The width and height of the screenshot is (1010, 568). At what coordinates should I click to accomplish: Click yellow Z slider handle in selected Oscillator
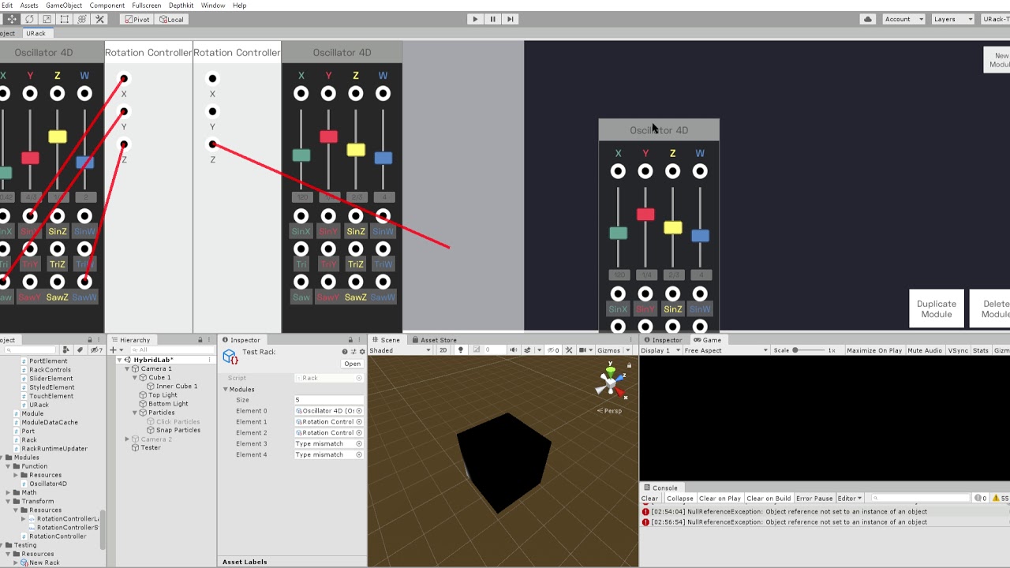[672, 228]
